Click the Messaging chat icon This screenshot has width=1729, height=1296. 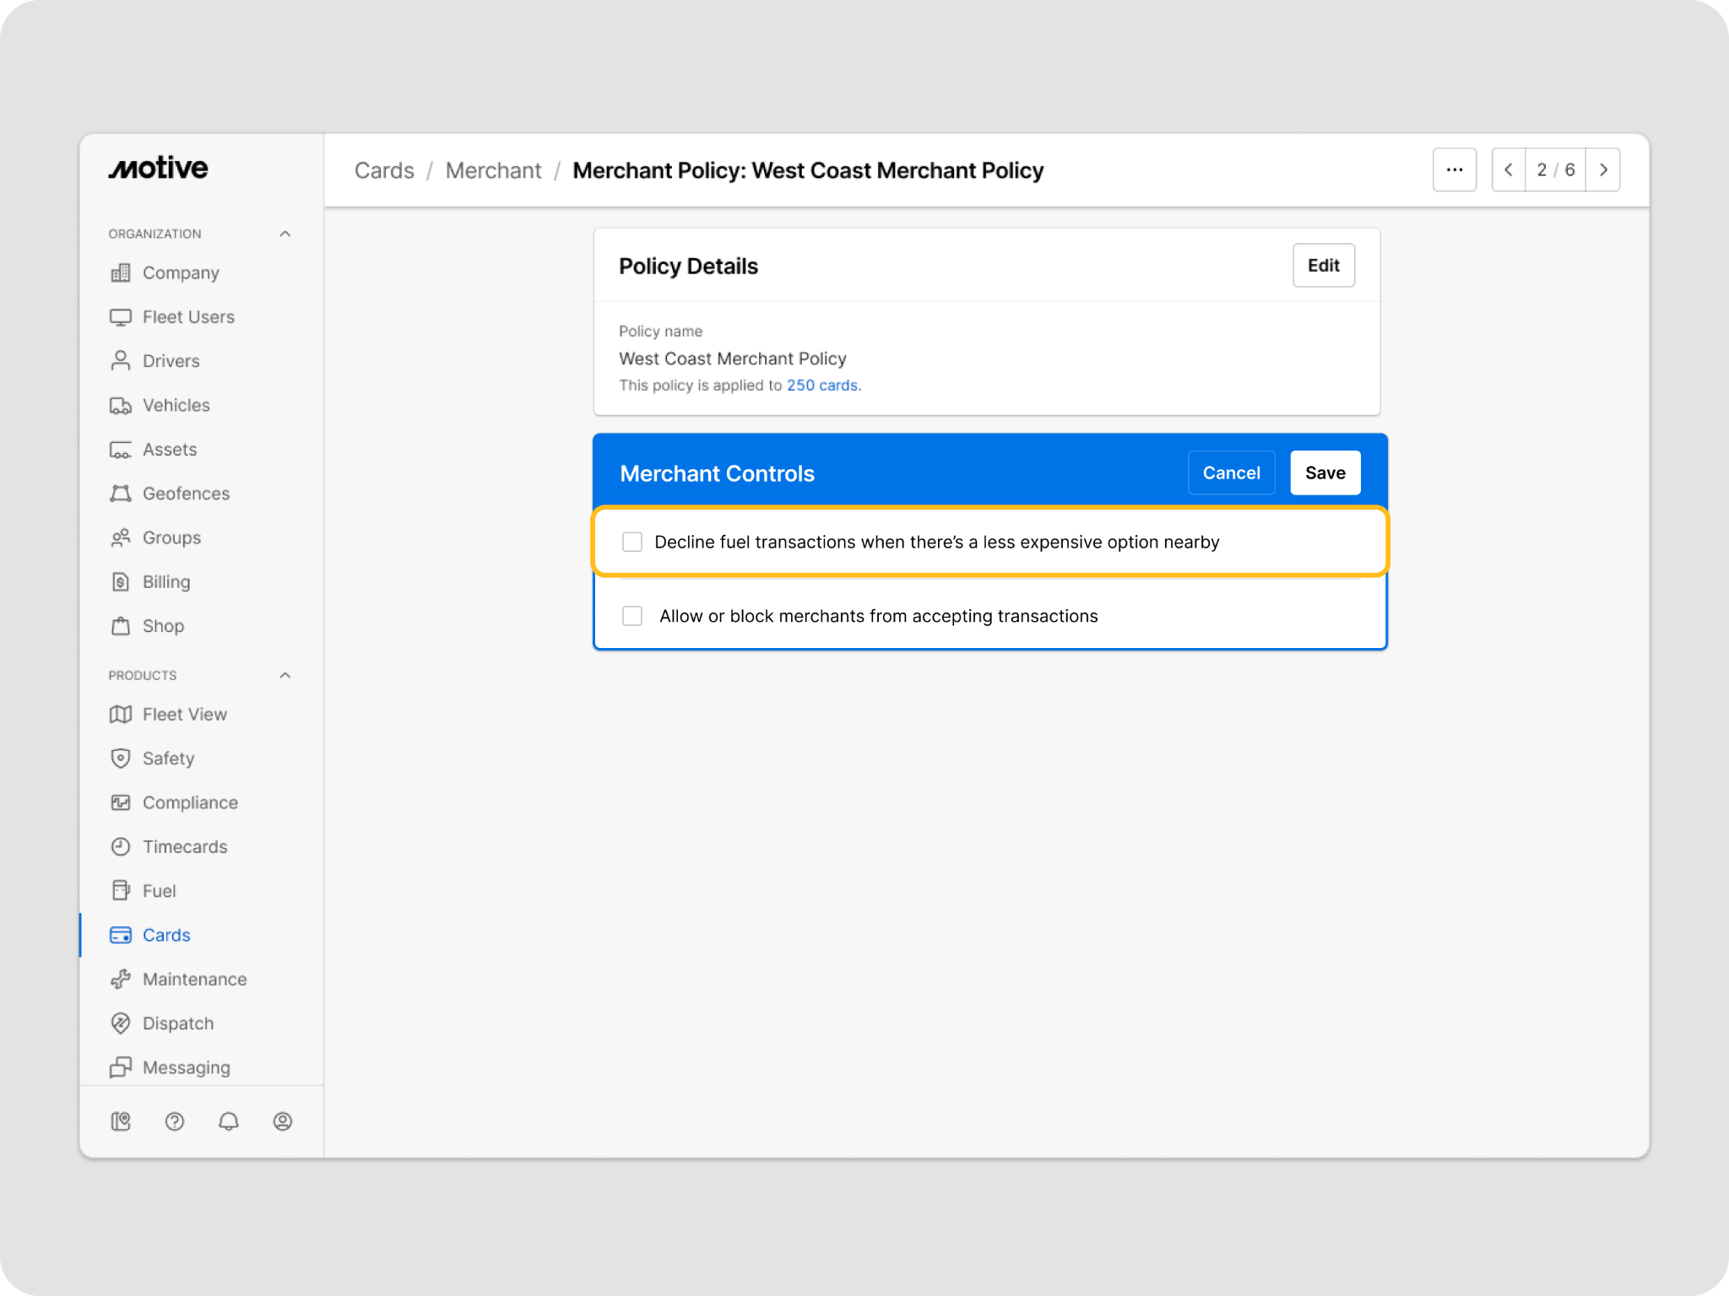(x=121, y=1067)
